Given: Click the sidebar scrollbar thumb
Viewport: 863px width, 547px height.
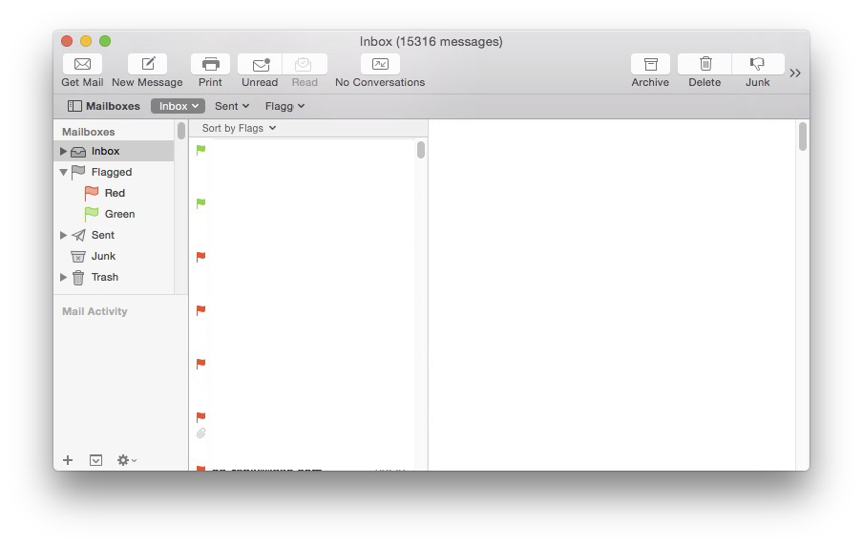Looking at the screenshot, I should [181, 131].
